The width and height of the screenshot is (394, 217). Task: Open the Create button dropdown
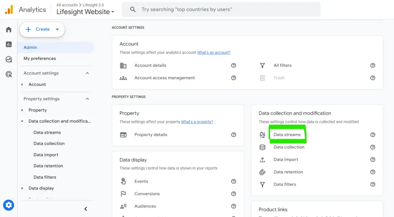point(57,30)
